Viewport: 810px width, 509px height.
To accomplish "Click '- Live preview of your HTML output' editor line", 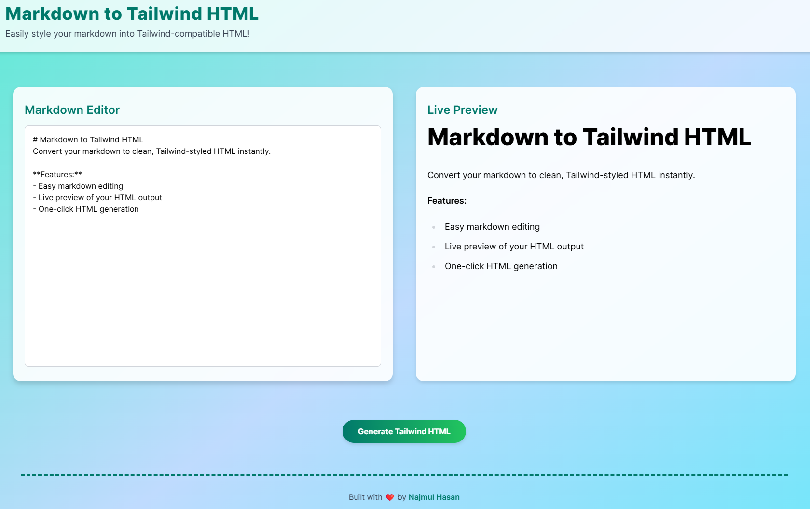I will (x=97, y=197).
